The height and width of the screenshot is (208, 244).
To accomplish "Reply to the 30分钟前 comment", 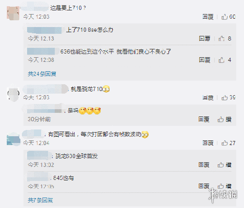I will click(x=204, y=119).
